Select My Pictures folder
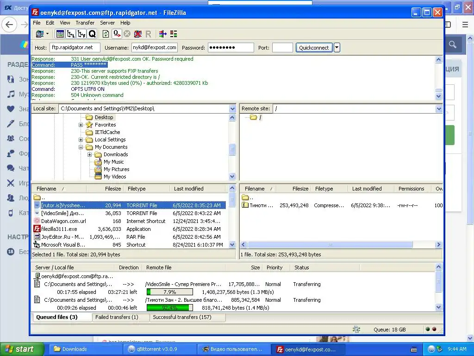The width and height of the screenshot is (474, 356). pyautogui.click(x=116, y=169)
